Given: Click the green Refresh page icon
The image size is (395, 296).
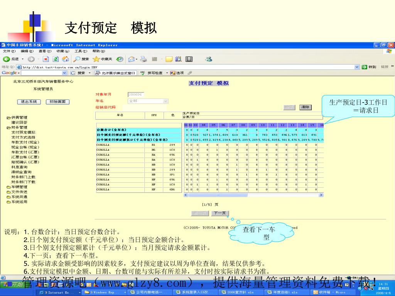Looking at the screenshot, I should [56, 59].
